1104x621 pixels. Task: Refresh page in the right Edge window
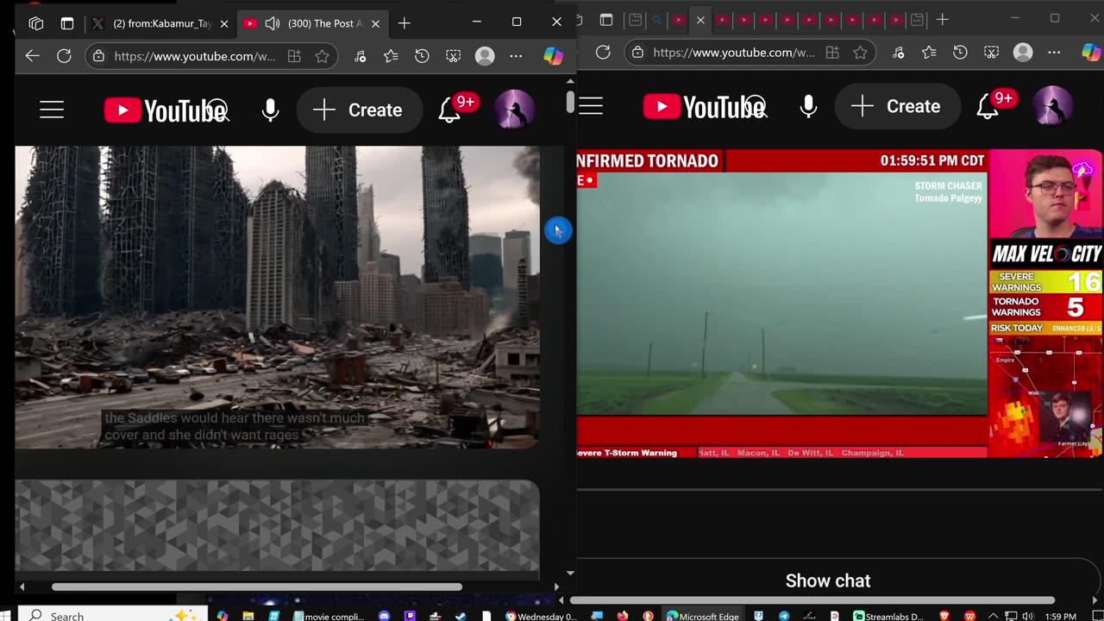click(603, 53)
